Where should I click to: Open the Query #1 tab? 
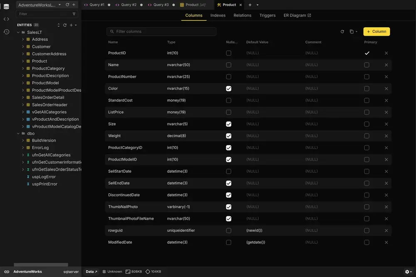coord(97,5)
